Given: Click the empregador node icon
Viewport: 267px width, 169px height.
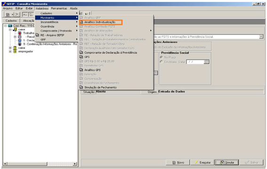Looking at the screenshot, I should (15, 52).
